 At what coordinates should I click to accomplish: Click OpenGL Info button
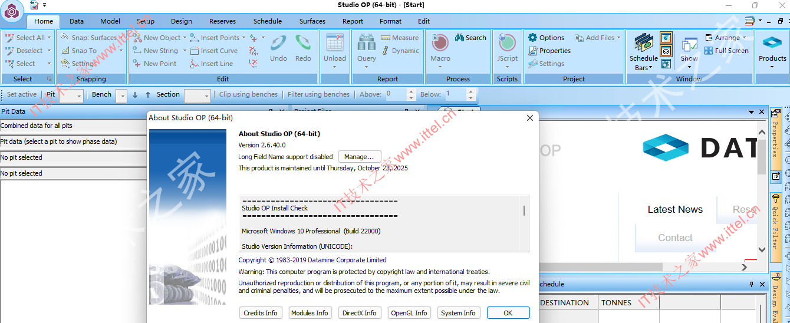409,313
